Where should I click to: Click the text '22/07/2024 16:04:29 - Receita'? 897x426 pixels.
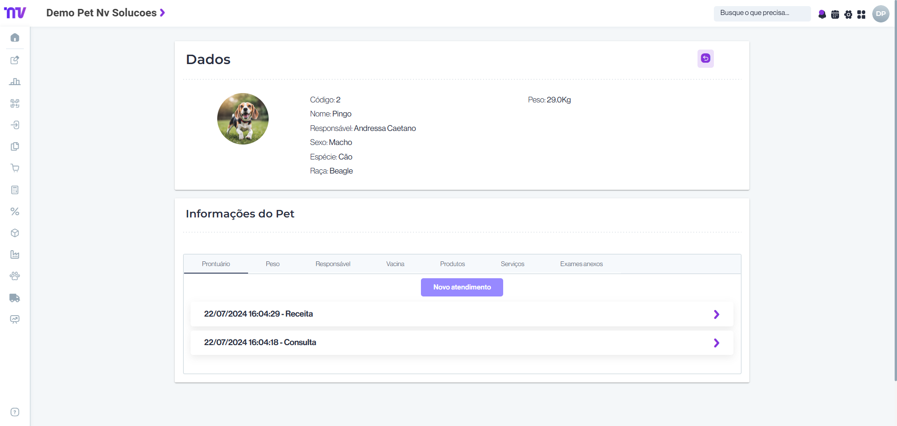pyautogui.click(x=258, y=314)
